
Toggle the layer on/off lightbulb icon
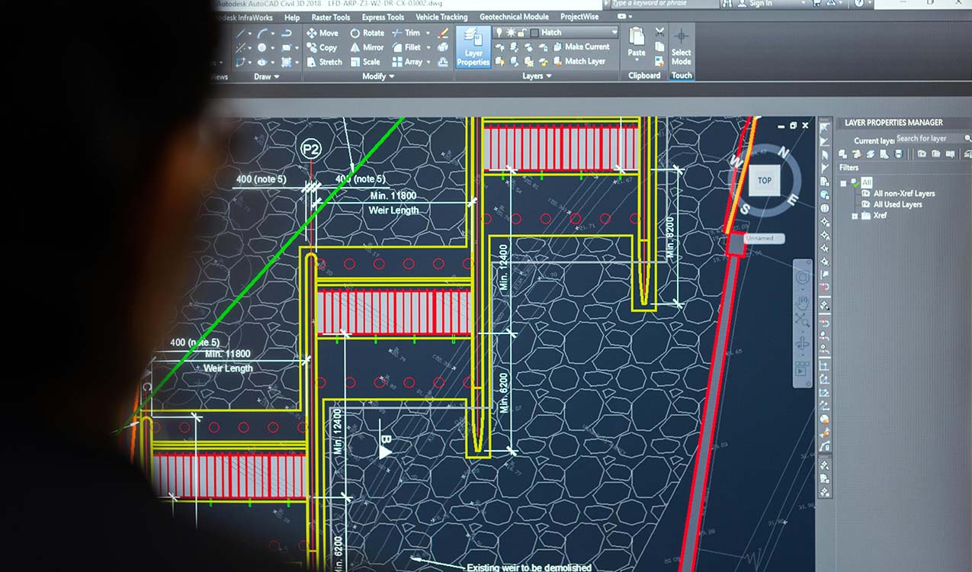coord(499,33)
